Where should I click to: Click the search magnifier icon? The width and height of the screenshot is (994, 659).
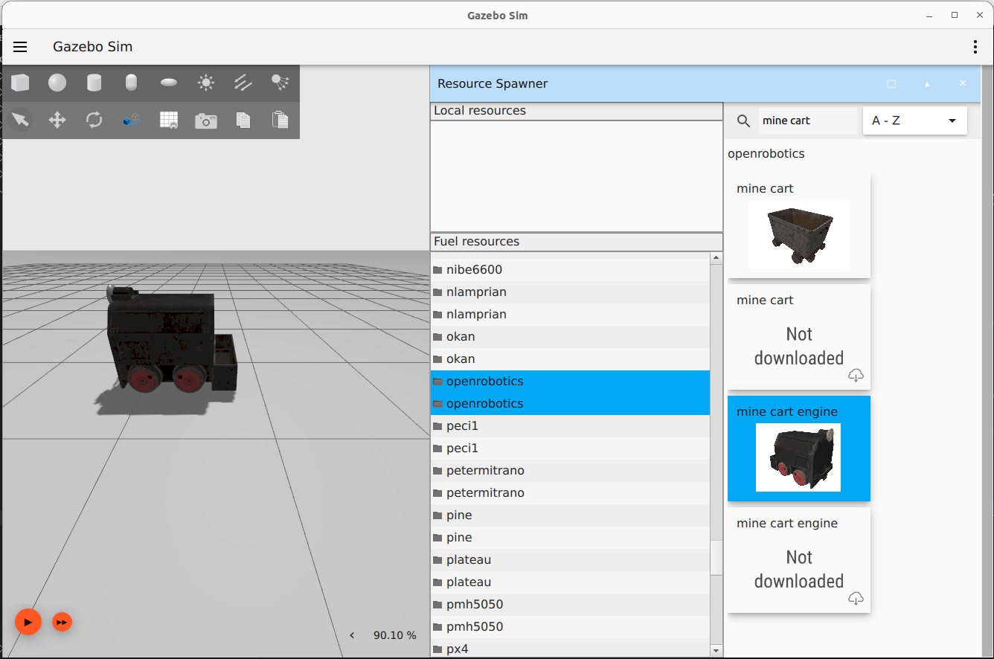click(x=743, y=120)
